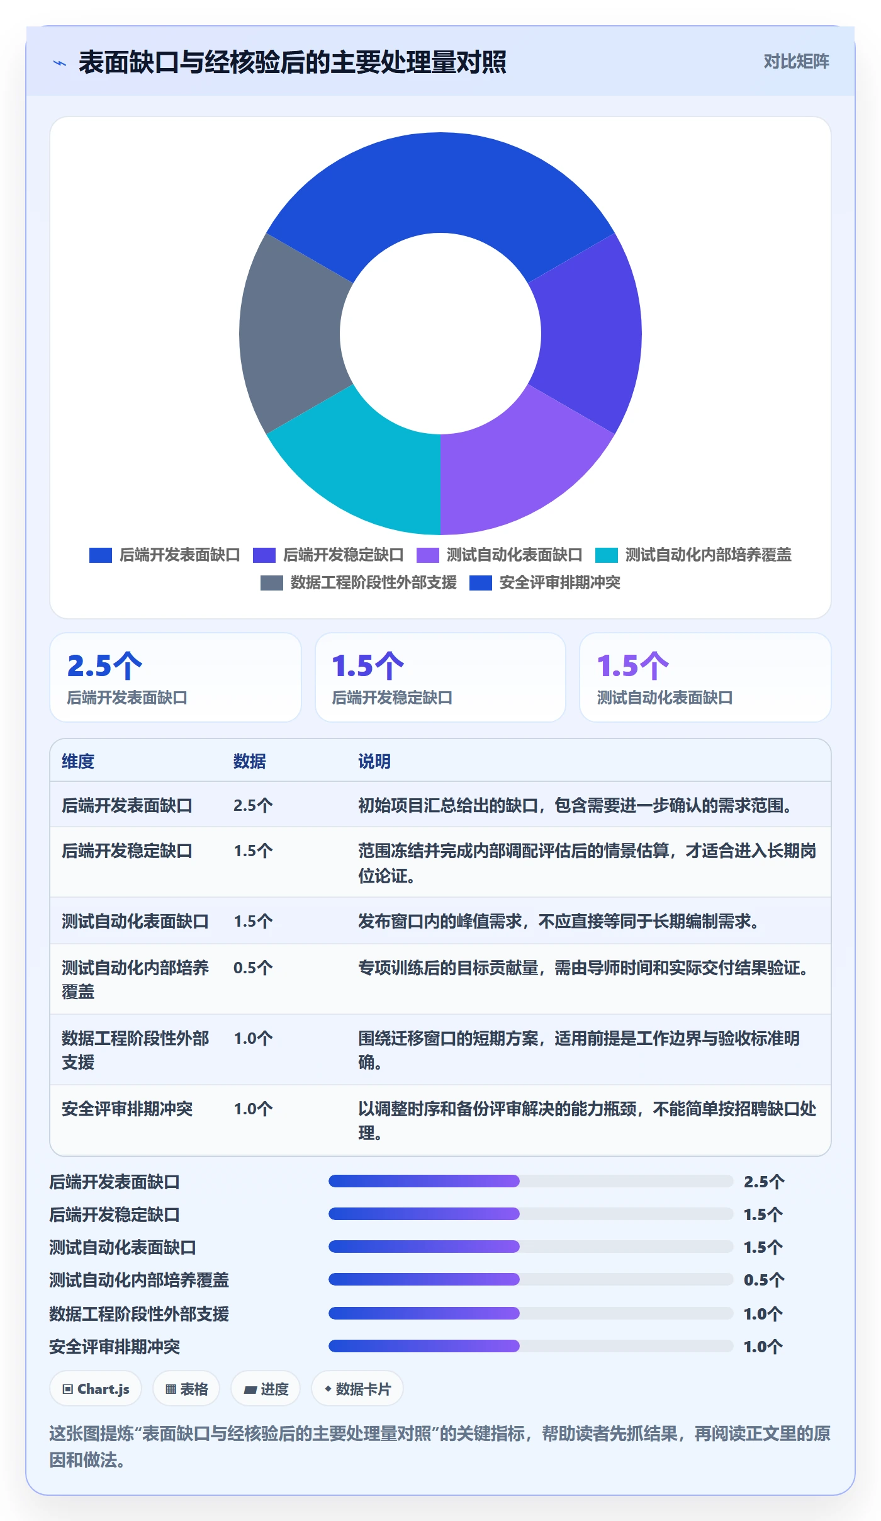Screen dimensions: 881x1521
Task: Click the 说明 column header
Action: coord(374,761)
